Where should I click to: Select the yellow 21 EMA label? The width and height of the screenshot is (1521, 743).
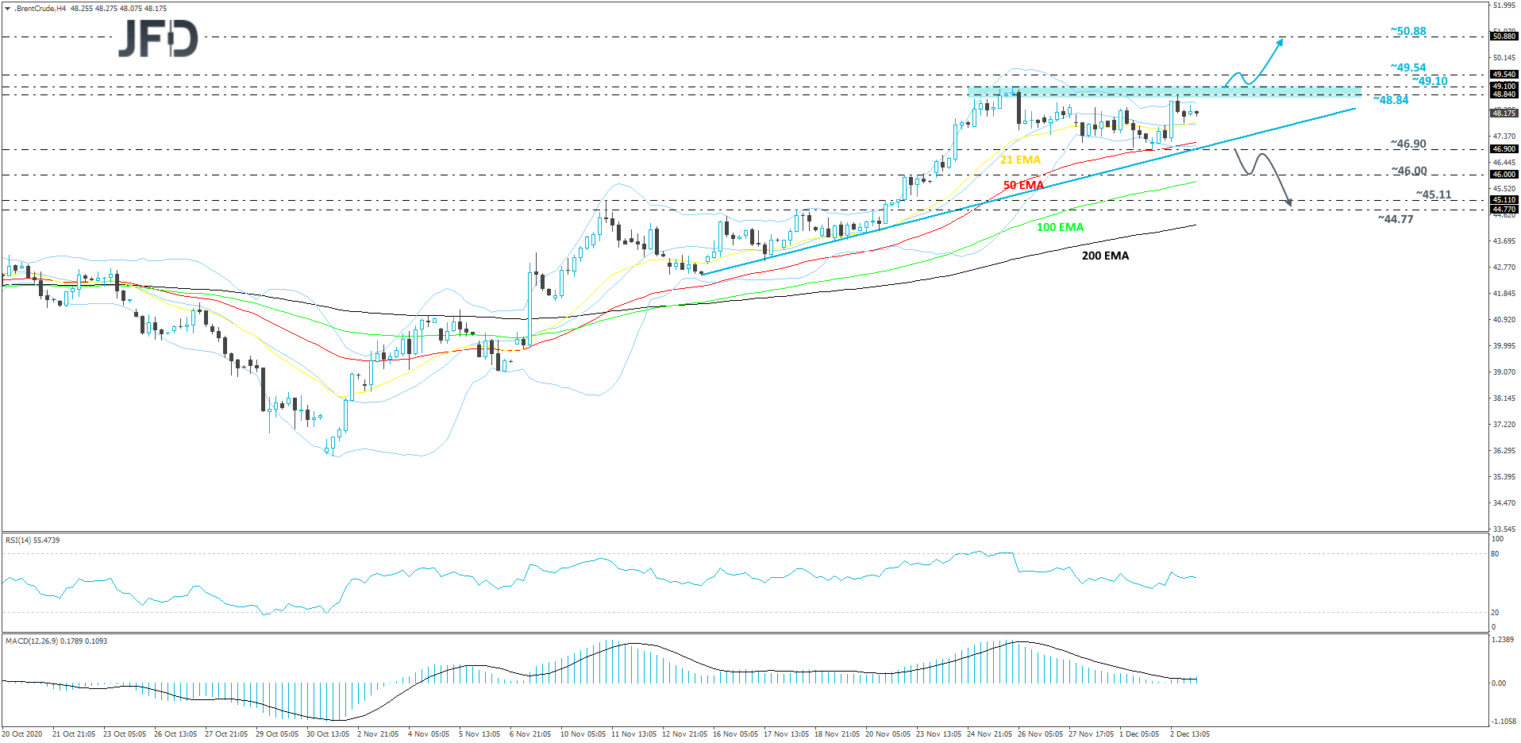click(1021, 159)
